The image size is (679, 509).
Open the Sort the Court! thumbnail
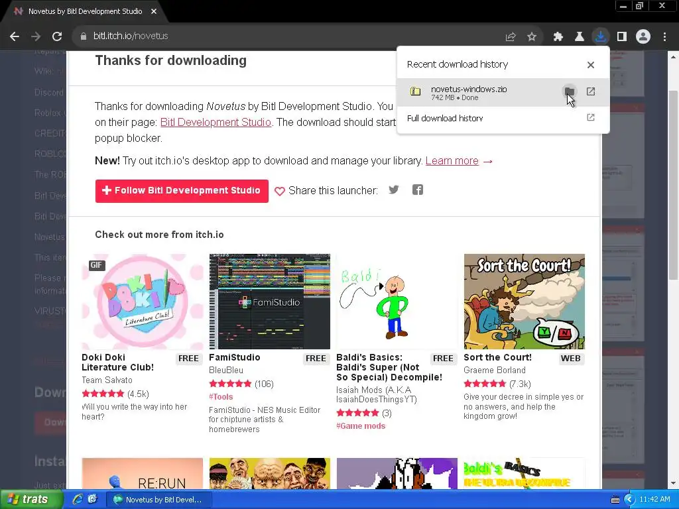pyautogui.click(x=525, y=302)
